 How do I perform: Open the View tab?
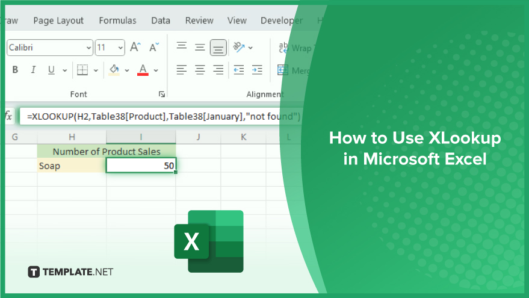[x=237, y=20]
